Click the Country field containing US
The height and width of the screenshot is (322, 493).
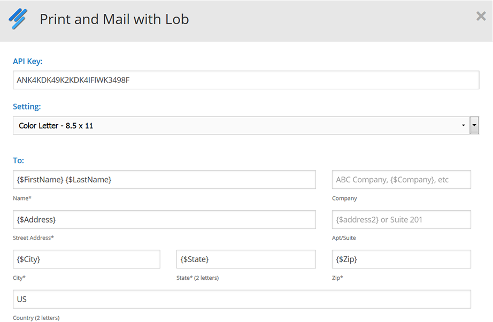[242, 299]
